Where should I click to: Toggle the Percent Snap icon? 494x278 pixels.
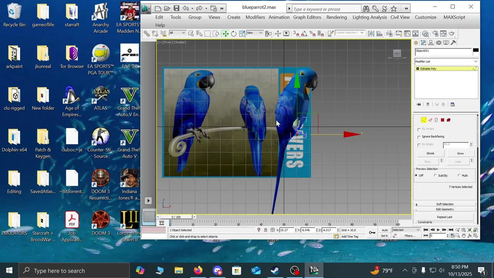312,34
